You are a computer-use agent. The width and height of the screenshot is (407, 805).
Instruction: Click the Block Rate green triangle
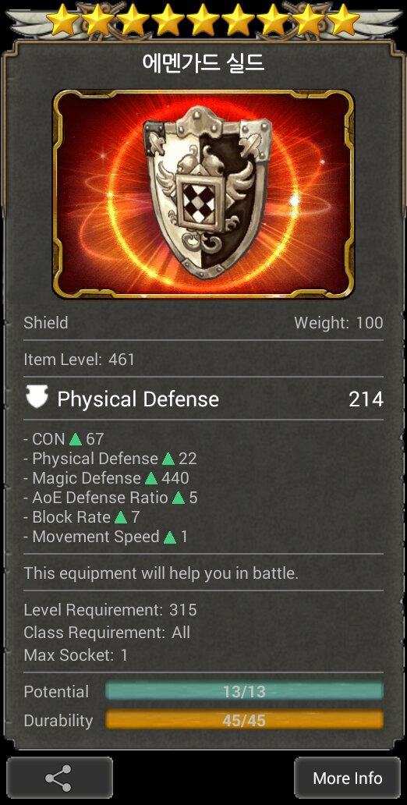(x=121, y=517)
